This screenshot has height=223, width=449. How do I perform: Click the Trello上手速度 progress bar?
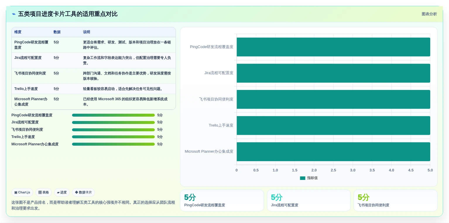tap(113, 137)
